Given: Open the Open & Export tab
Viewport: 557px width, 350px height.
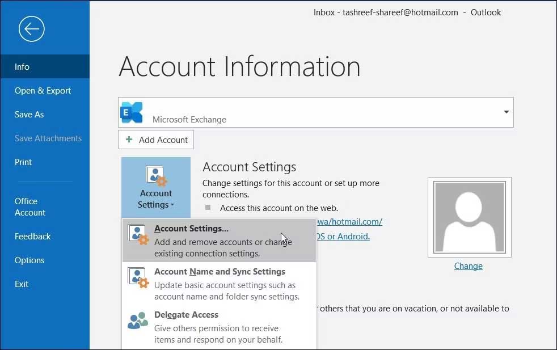Looking at the screenshot, I should coord(43,91).
